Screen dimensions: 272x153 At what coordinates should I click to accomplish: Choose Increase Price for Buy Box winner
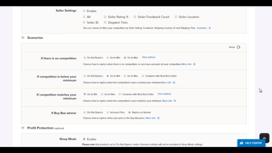tap(108, 112)
